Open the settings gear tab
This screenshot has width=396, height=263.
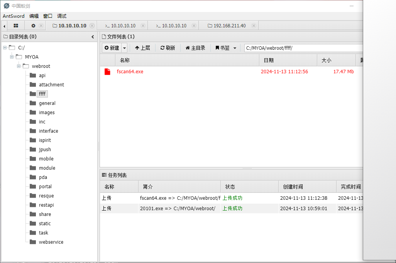pyautogui.click(x=33, y=26)
